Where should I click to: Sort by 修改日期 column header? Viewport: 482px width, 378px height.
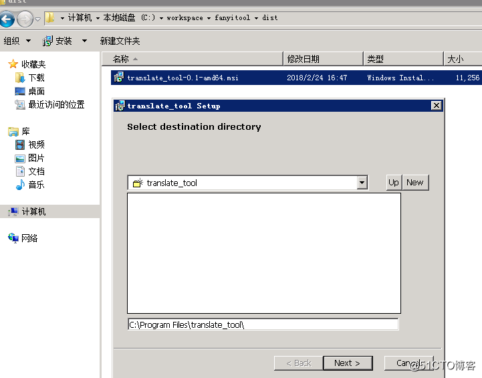[323, 59]
